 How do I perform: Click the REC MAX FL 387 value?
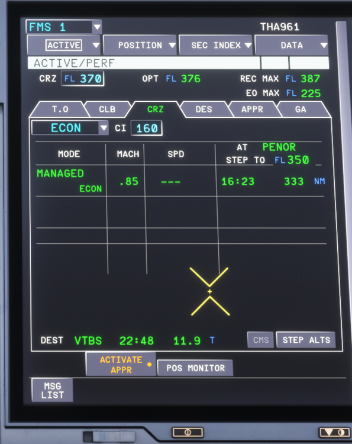tap(303, 78)
